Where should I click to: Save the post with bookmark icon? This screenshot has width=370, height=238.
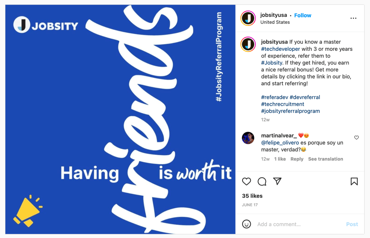[354, 181]
